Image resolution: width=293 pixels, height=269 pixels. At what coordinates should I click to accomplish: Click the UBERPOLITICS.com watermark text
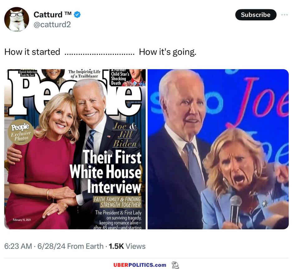[x=140, y=265]
